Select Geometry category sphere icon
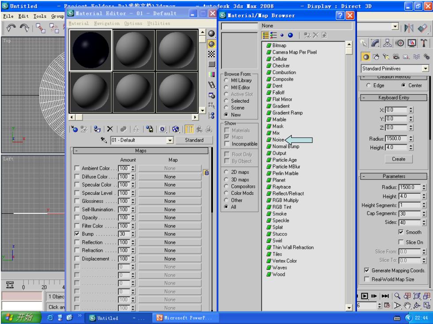Viewport: 433px width, 324px height. [x=366, y=57]
